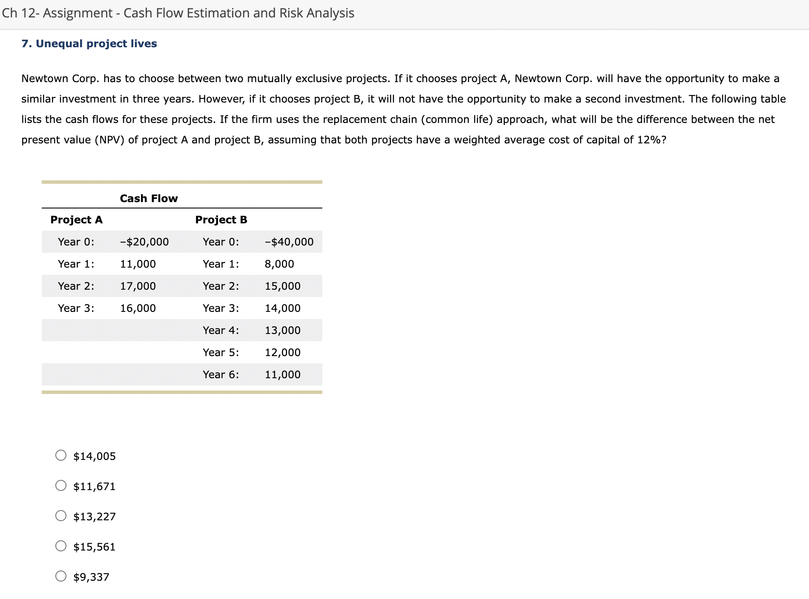Screen dimensions: 809x599
Task: Click the -$20,000 Year 0 value for Project A
Action: point(144,242)
